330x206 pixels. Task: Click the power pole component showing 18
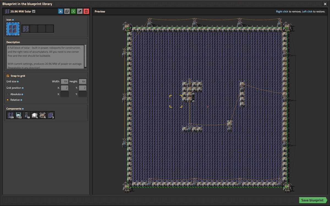(26, 115)
